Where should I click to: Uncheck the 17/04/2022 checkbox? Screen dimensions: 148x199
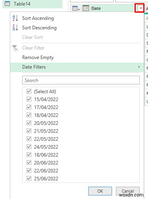(x=29, y=107)
